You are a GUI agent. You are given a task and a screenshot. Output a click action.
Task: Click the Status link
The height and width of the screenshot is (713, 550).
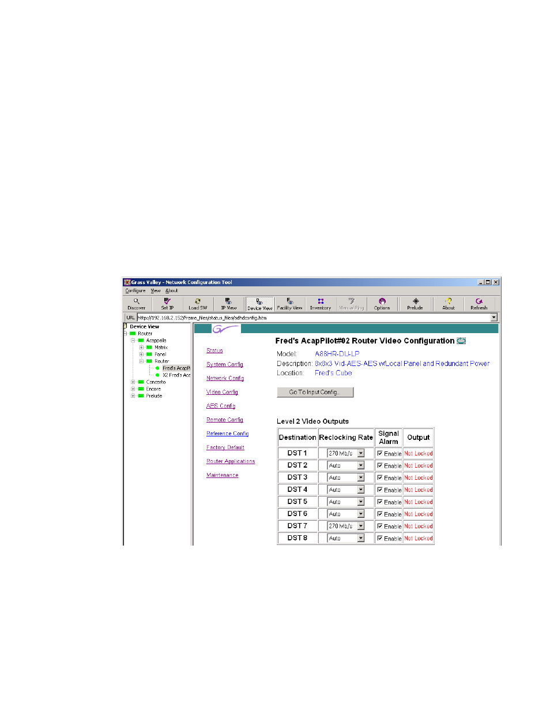point(214,350)
